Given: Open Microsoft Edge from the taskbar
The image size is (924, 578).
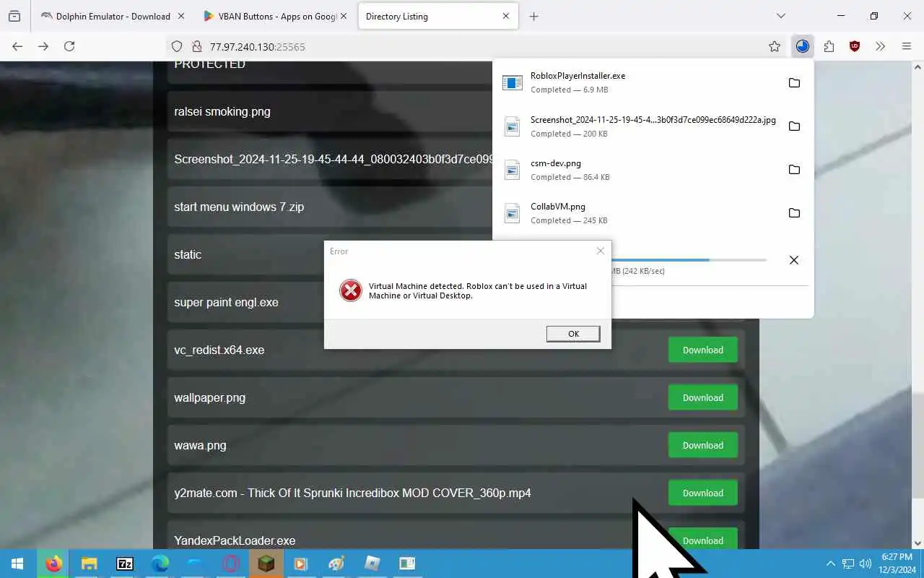Looking at the screenshot, I should tap(160, 564).
